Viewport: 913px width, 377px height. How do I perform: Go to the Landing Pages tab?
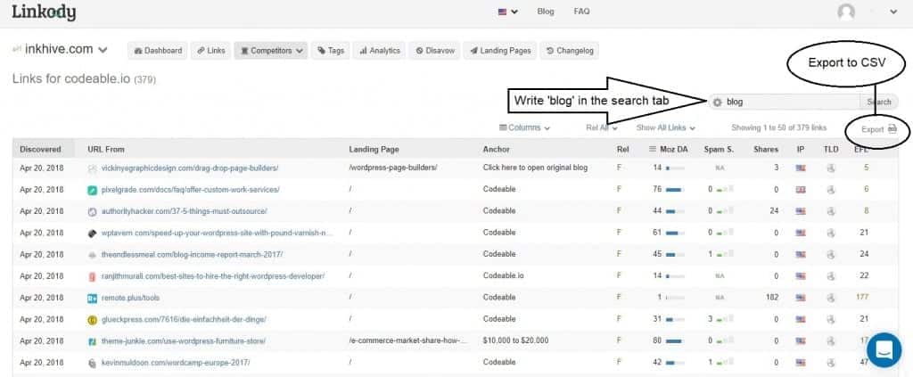[x=500, y=51]
